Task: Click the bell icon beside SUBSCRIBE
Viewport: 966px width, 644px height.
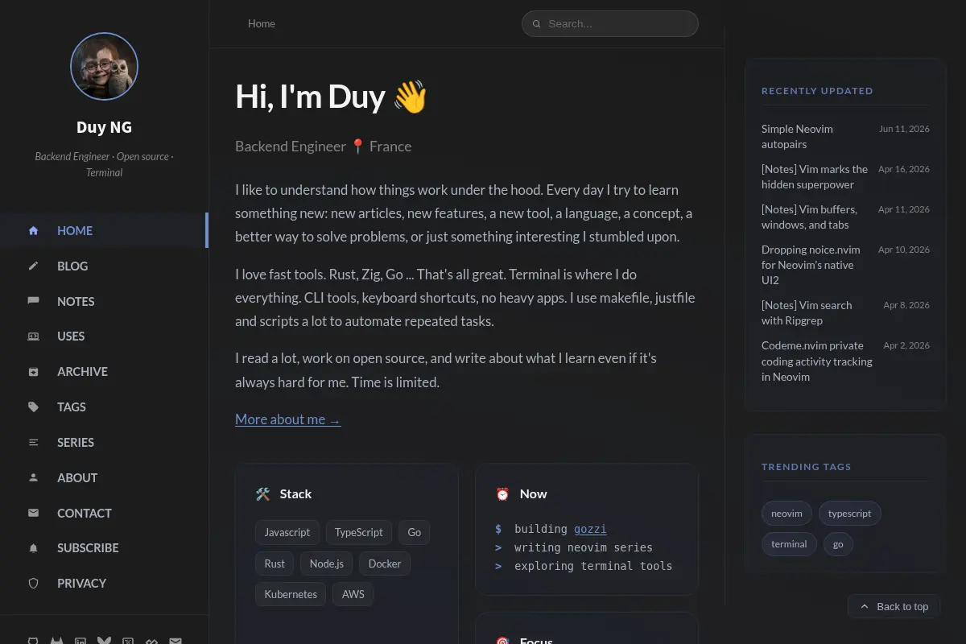Action: (33, 548)
